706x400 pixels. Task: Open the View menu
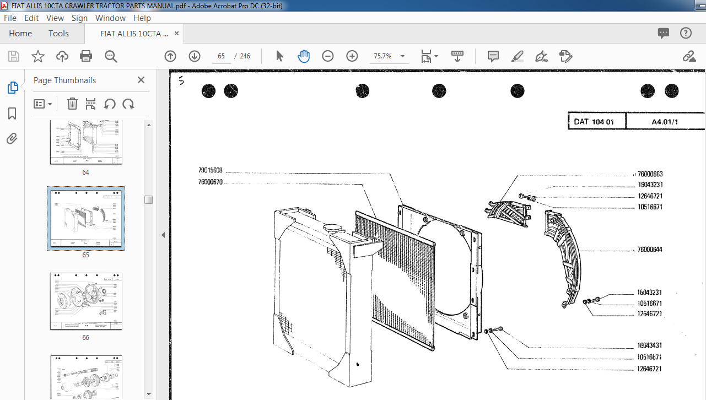[x=55, y=18]
